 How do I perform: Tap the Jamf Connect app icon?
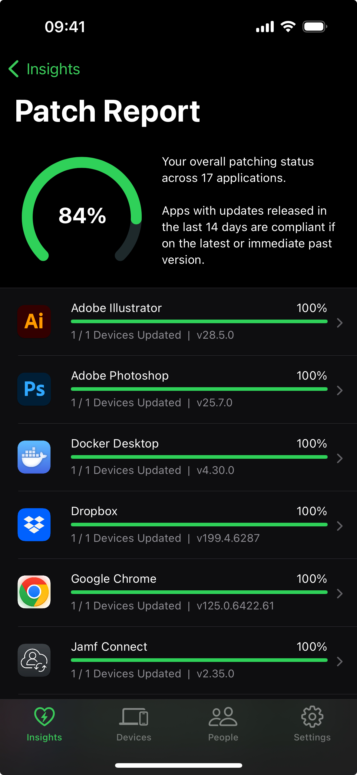pos(34,660)
